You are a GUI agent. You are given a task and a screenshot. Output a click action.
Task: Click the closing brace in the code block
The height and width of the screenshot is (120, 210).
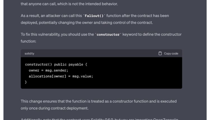tap(26, 82)
